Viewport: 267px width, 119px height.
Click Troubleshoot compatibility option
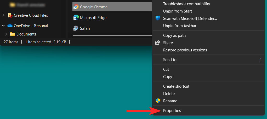point(186,4)
